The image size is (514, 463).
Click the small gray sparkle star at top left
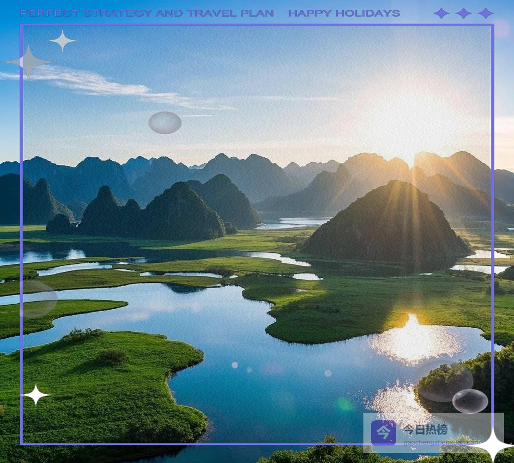pos(62,40)
